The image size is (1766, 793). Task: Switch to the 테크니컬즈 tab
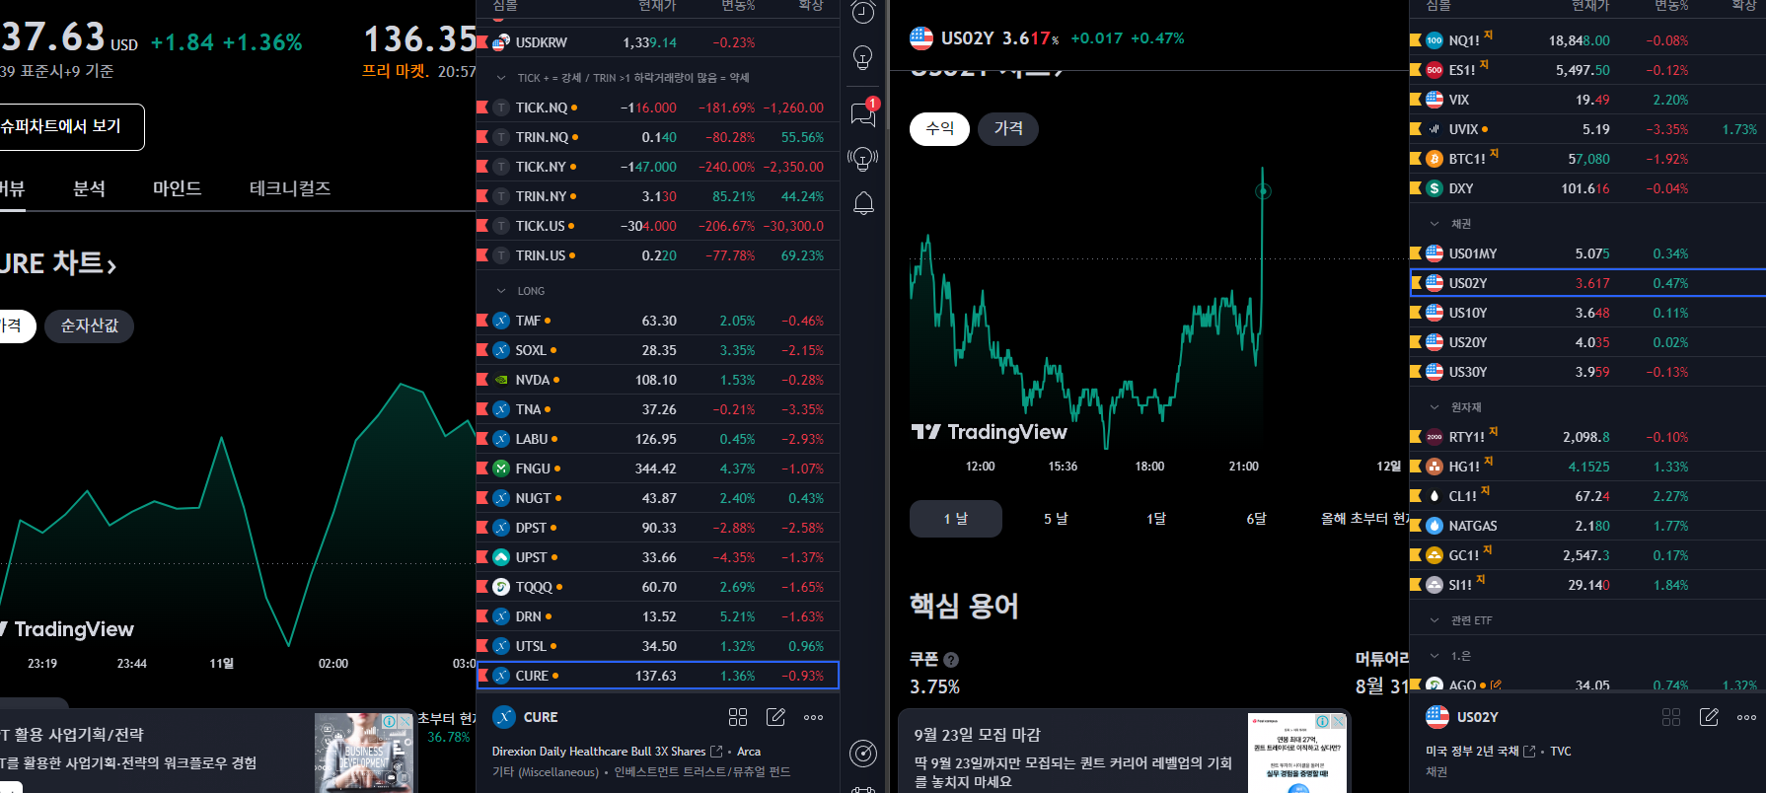[x=290, y=188]
